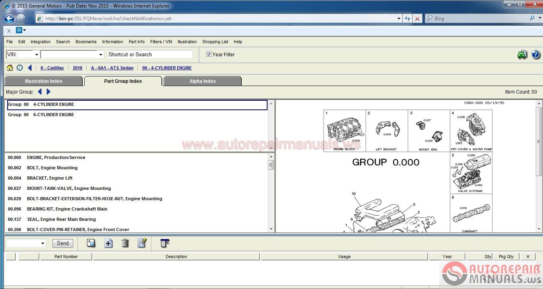543x289 pixels.
Task: Open the history clock icon
Action: coord(19,68)
